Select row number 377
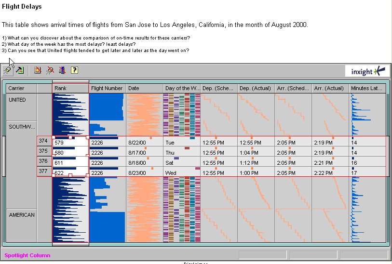The image size is (392, 264). click(x=43, y=171)
